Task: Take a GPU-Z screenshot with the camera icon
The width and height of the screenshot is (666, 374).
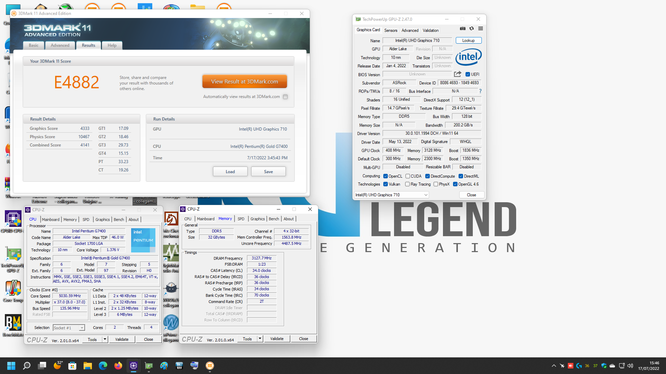Action: coord(462,29)
